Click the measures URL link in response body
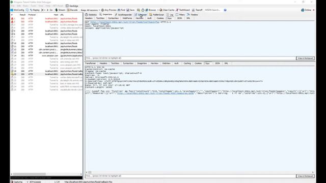This screenshot has height=183, width=326. click(155, 94)
